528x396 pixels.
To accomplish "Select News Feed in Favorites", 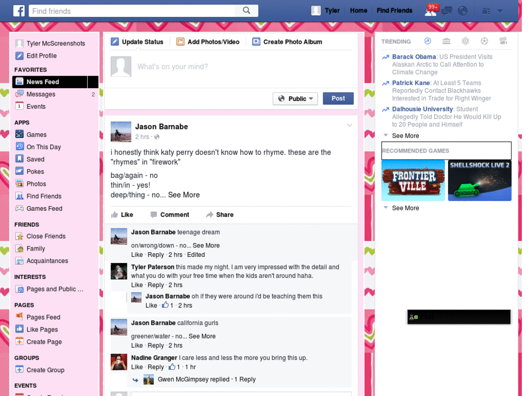I will 55,82.
